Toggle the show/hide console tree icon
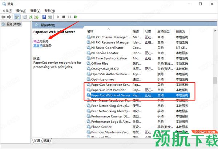This screenshot has width=218, height=149. pyautogui.click(x=17, y=17)
